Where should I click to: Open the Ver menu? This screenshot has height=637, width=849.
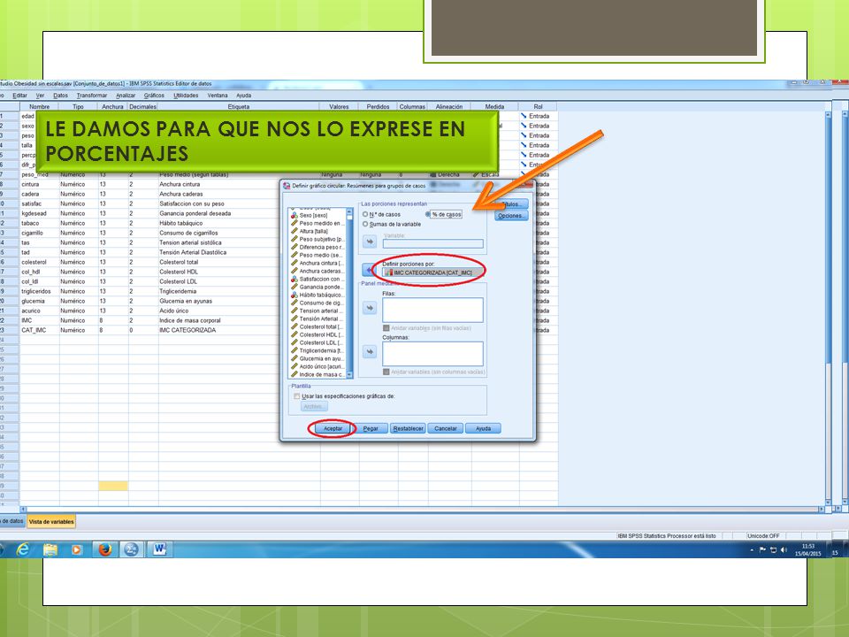[40, 96]
